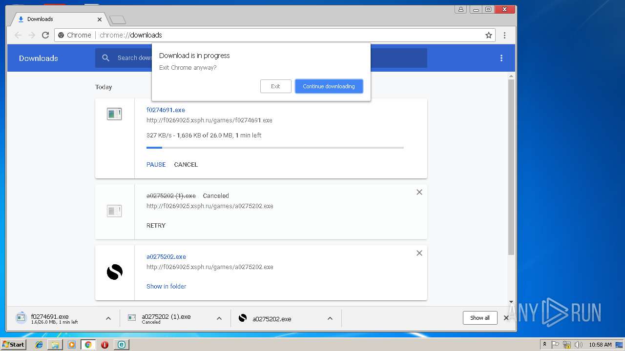Click the green e taskbar icon
This screenshot has height=351, width=625.
pyautogui.click(x=121, y=345)
